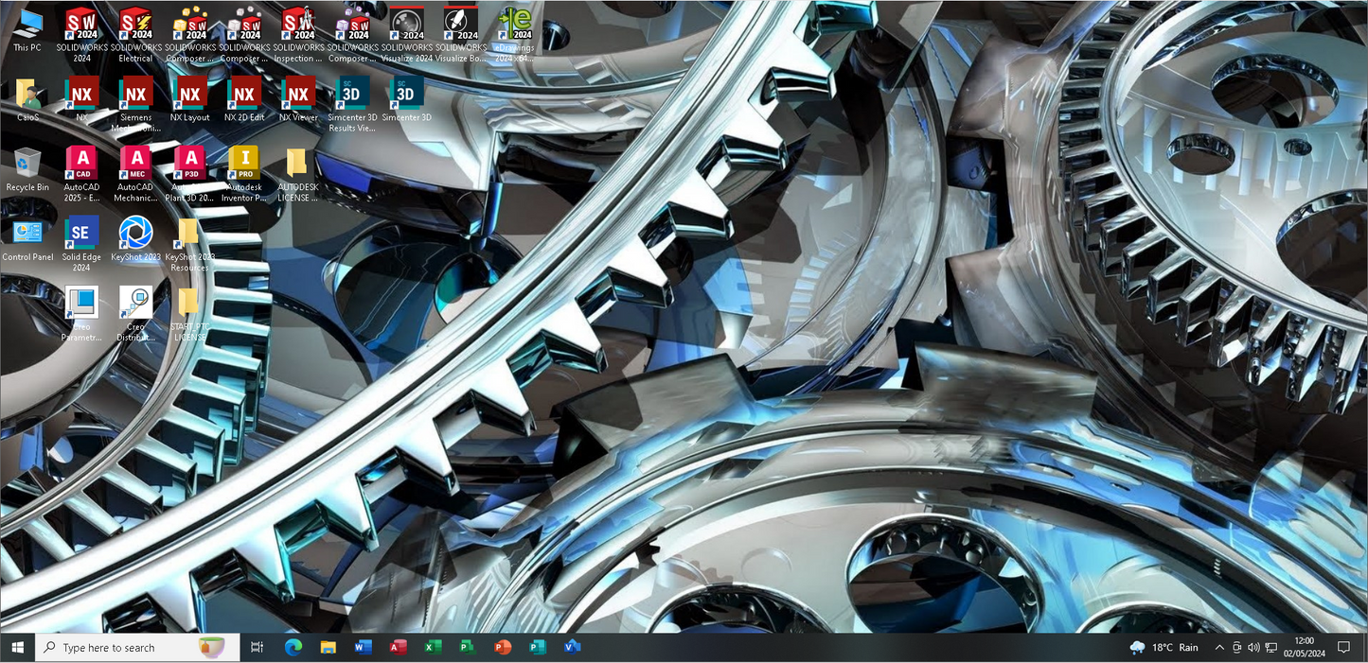Screen dimensions: 1368x663
Task: Select the Autodesk Inventor Professional shortcut
Action: coord(244,174)
